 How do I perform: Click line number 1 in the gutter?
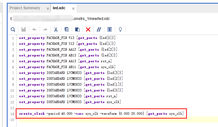(x=13, y=38)
